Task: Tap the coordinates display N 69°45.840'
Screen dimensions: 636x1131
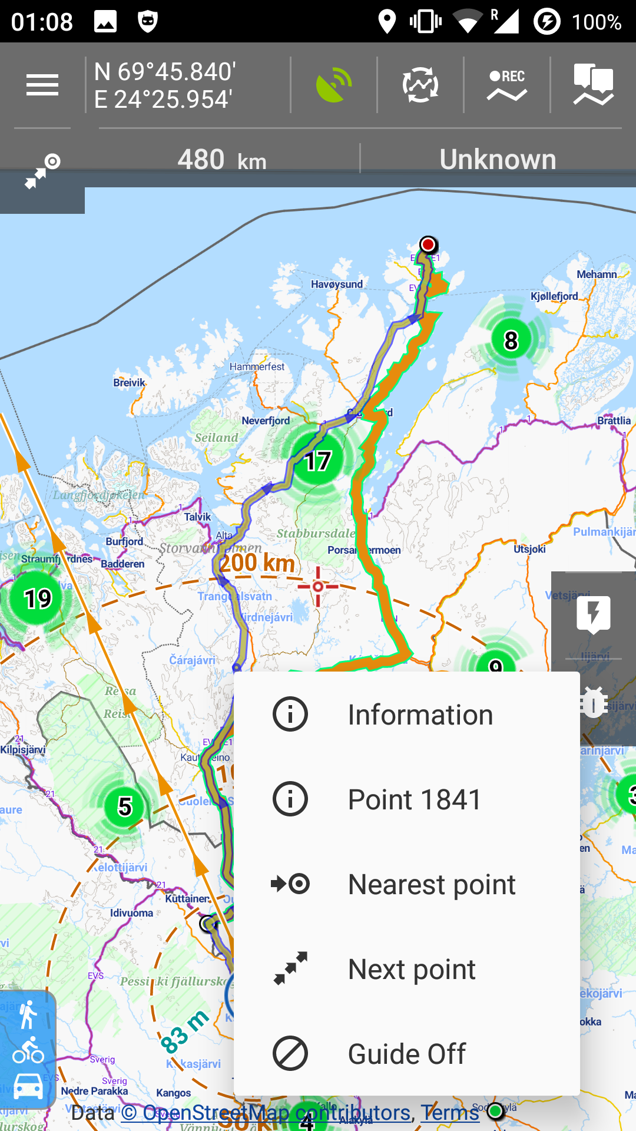Action: [165, 85]
